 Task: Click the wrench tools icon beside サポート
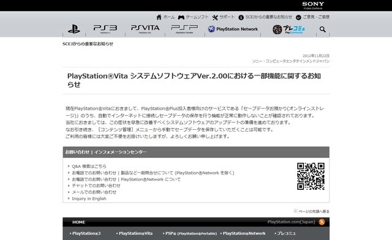(x=215, y=17)
